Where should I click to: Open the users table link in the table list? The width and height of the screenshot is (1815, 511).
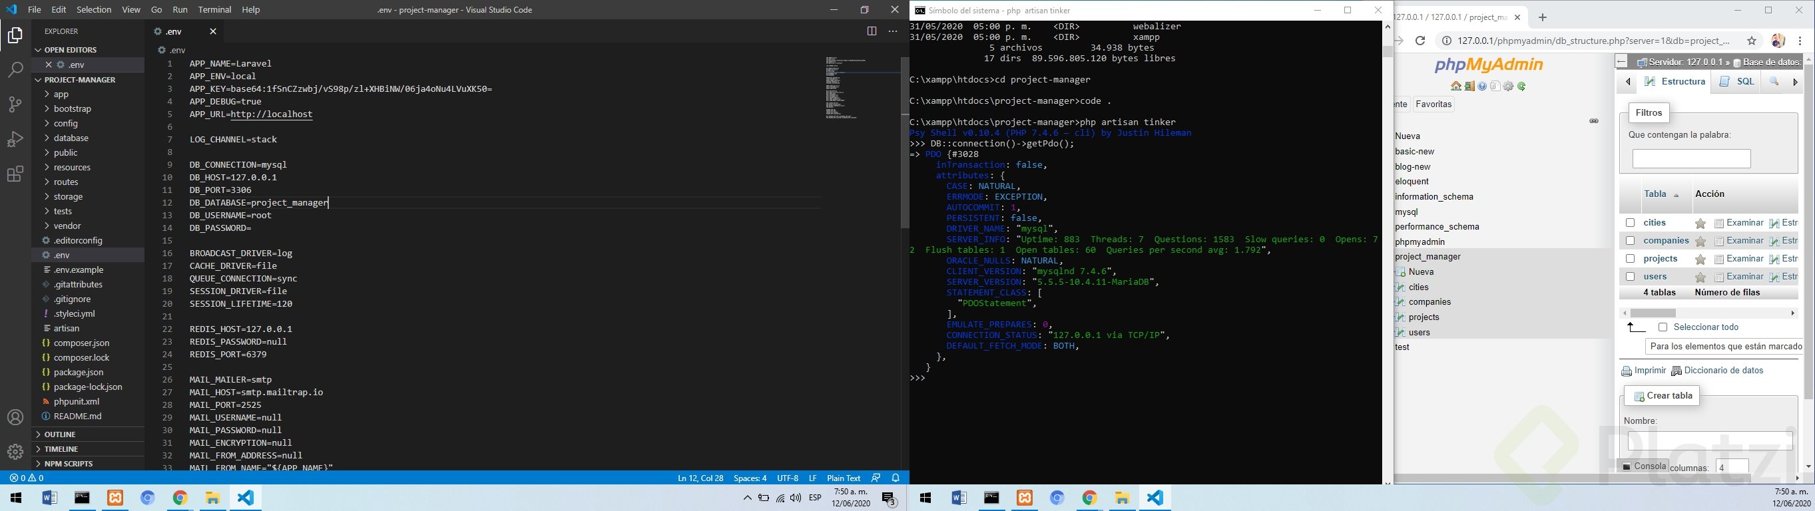pos(1655,277)
